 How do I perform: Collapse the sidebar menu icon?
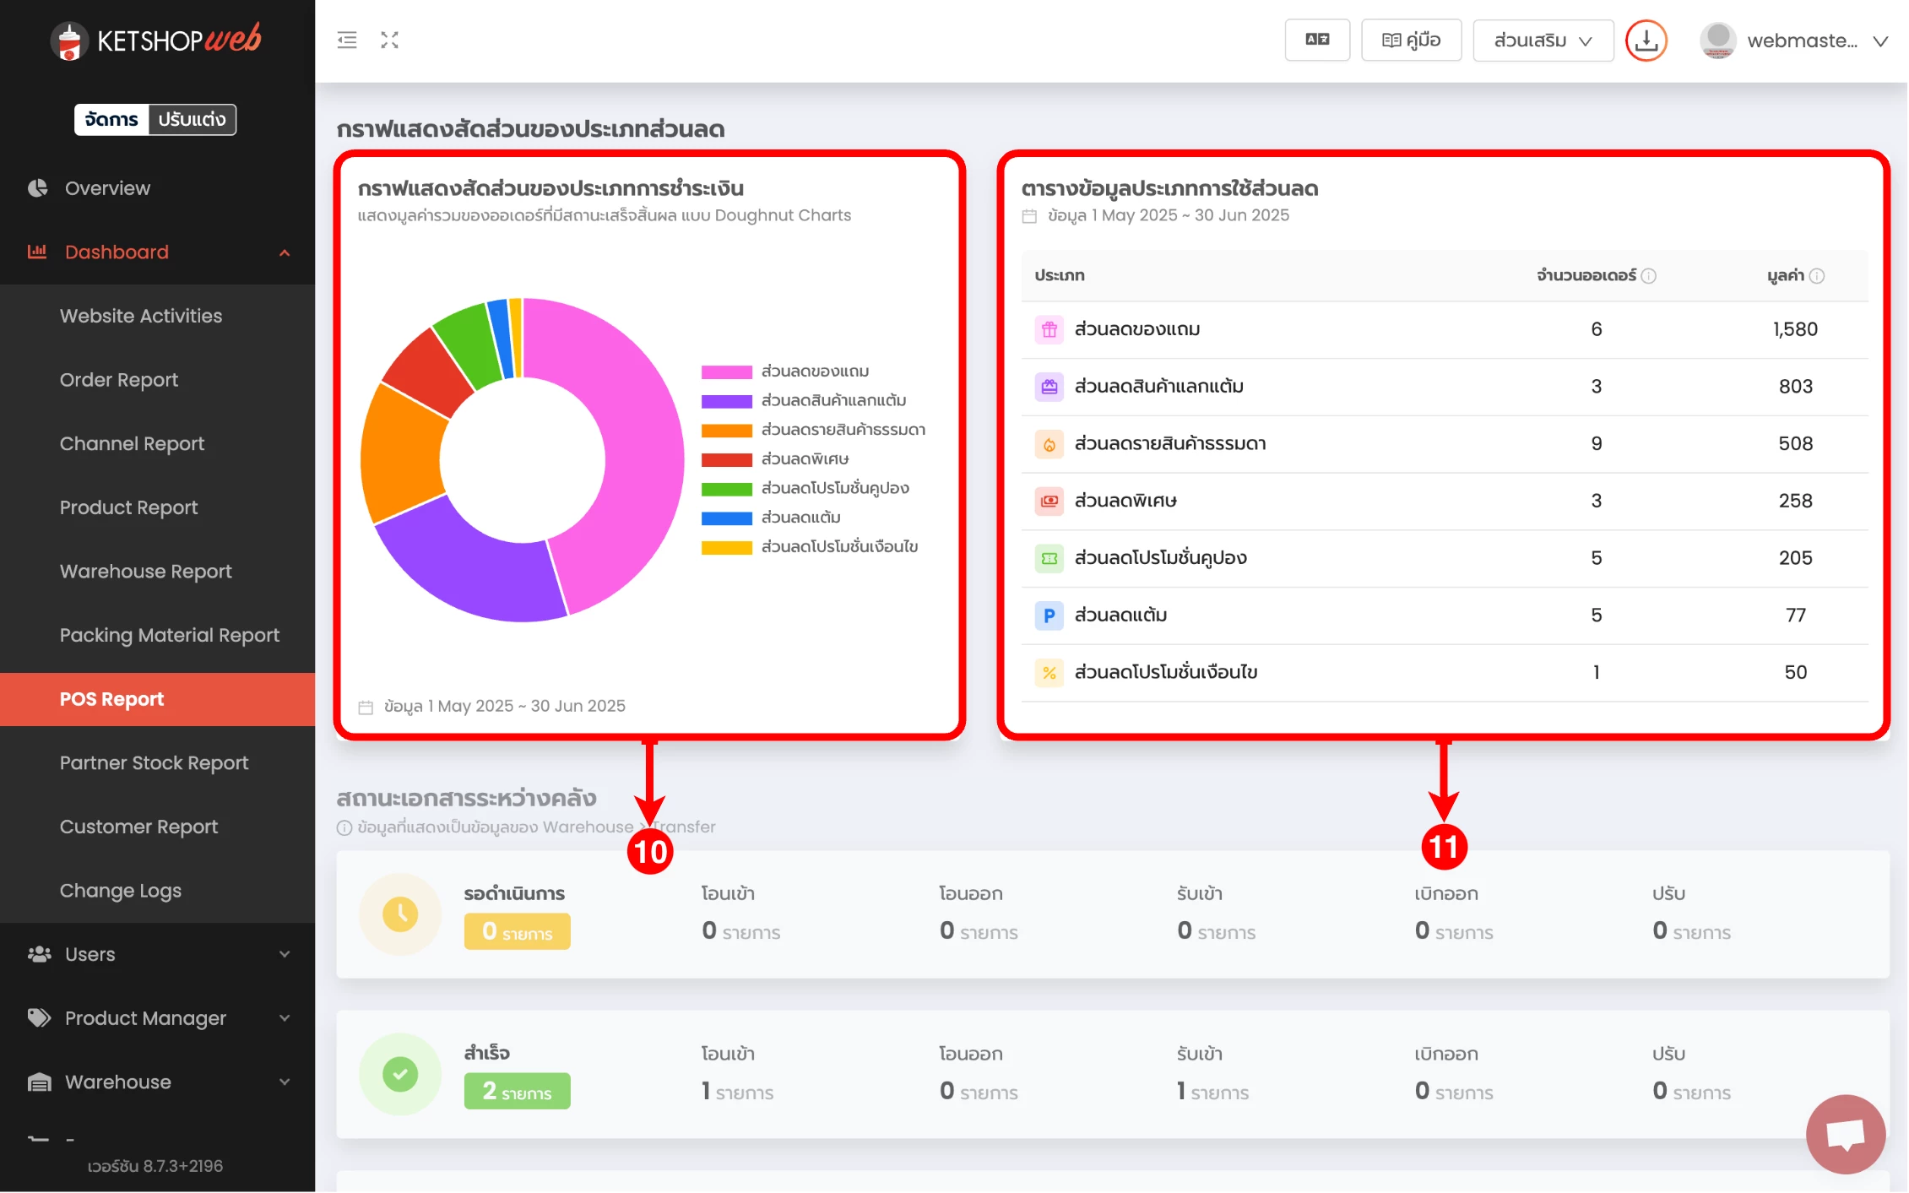coord(347,40)
